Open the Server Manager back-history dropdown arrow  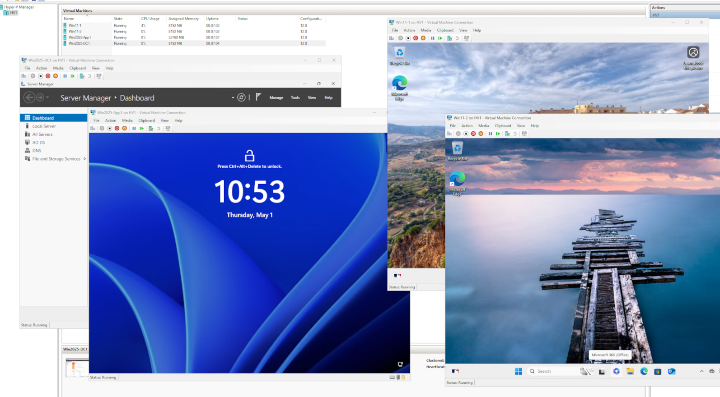[x=47, y=97]
